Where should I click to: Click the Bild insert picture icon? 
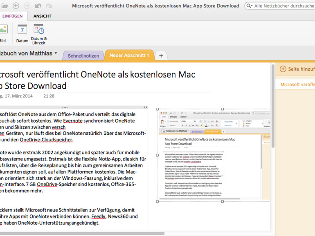click(3, 30)
